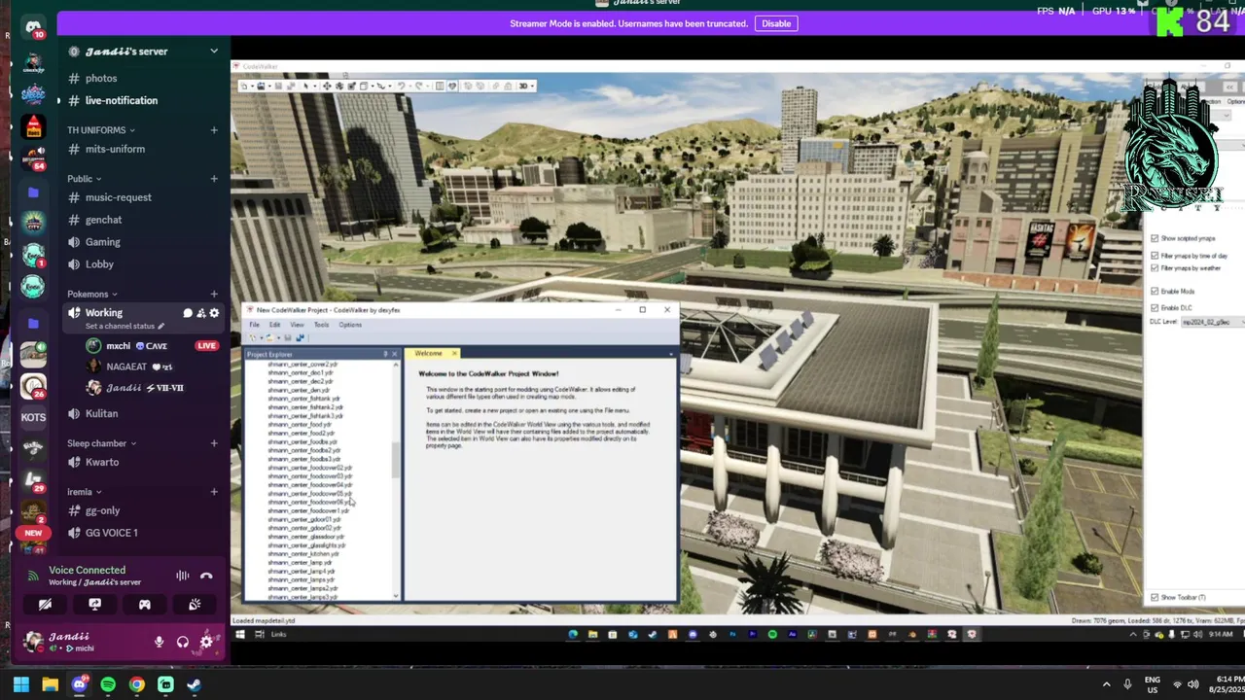The height and width of the screenshot is (700, 1245).
Task: Turn on camera in voice panel
Action: coord(45,605)
